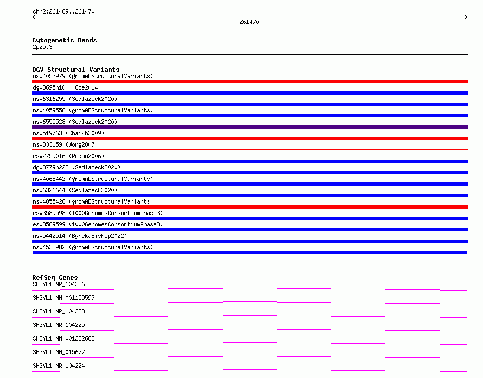Viewport: 483px width, 378px height.
Task: Open transcript SH3YL1|NR_104226
Action: click(59, 284)
